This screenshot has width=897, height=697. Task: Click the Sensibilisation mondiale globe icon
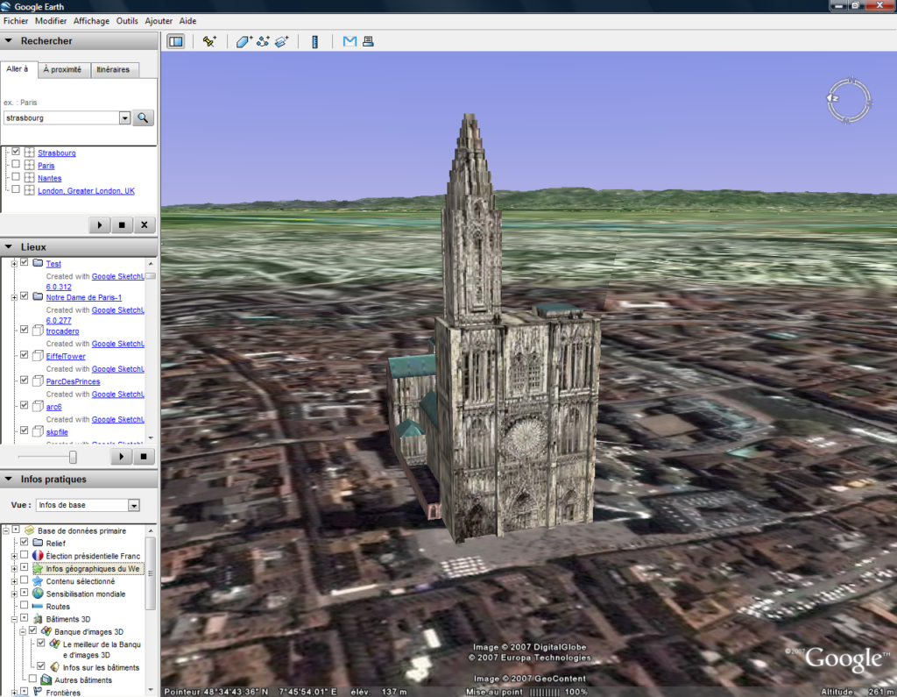tap(38, 594)
